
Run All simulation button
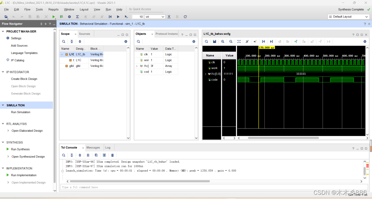click(x=118, y=17)
